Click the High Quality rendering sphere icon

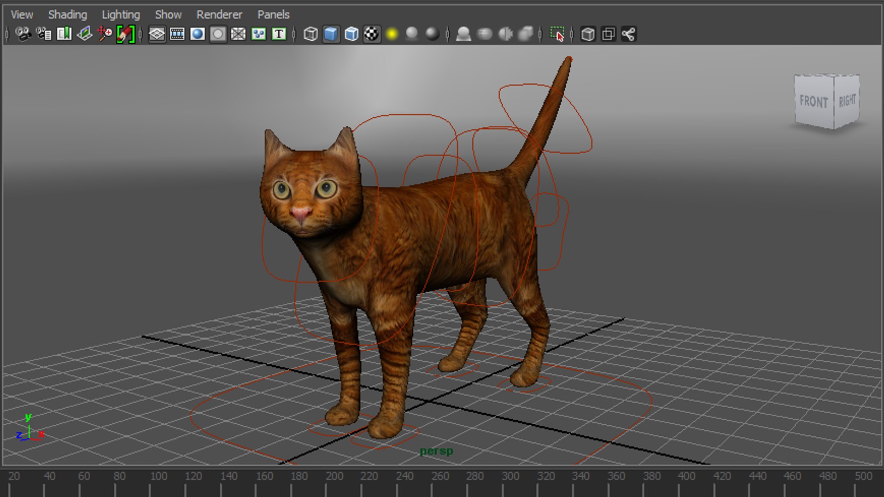coord(433,34)
